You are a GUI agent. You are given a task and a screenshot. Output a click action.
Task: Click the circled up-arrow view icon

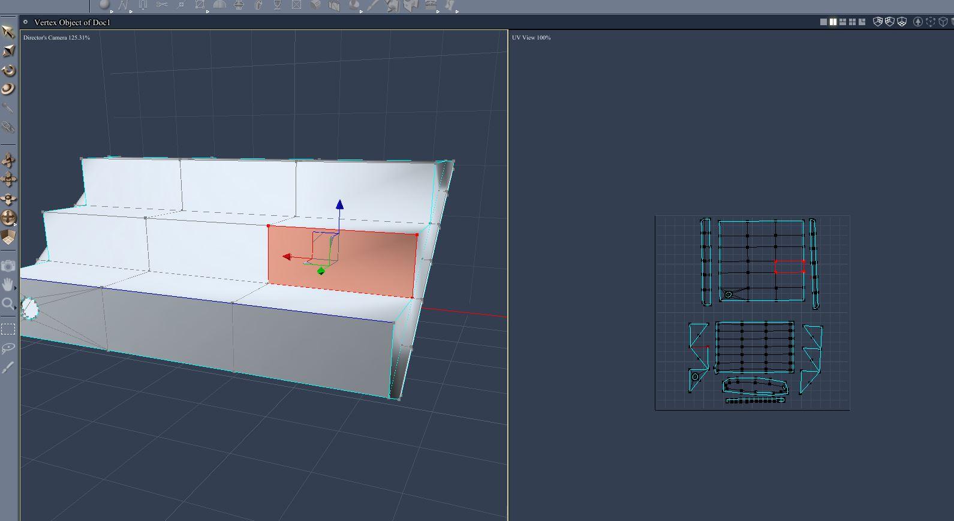917,22
